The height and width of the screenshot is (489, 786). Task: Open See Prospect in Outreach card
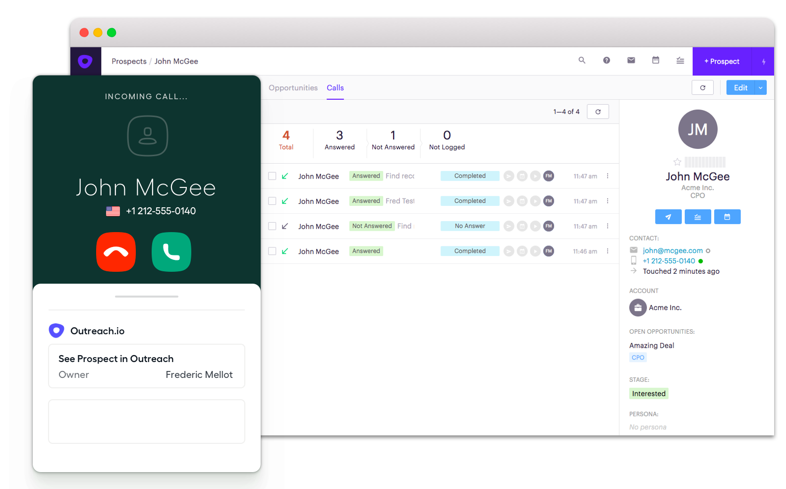pos(147,366)
